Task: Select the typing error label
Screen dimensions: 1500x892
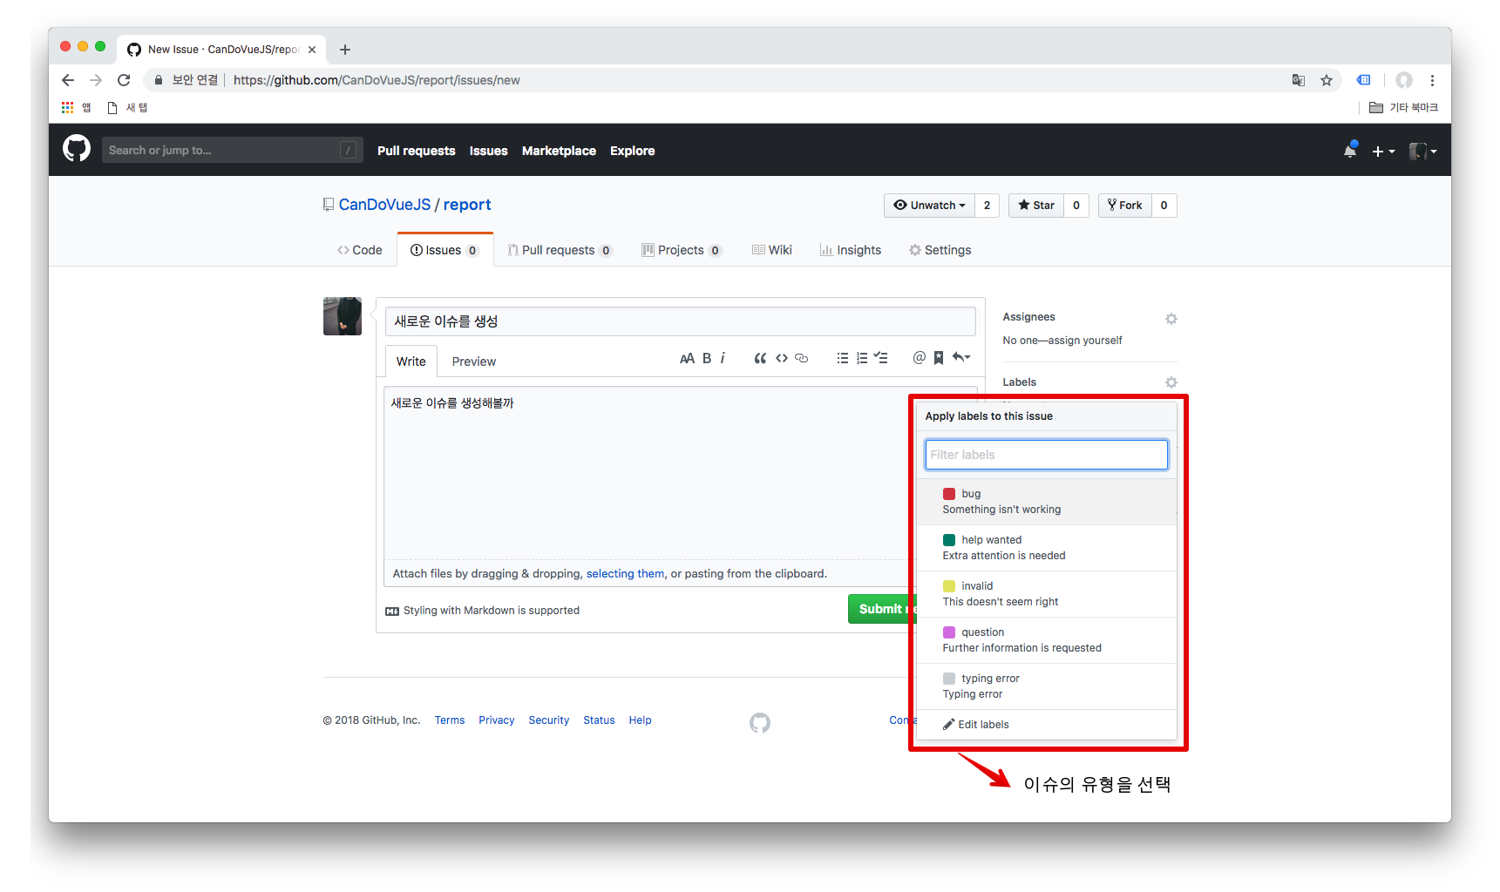Action: coord(1047,686)
